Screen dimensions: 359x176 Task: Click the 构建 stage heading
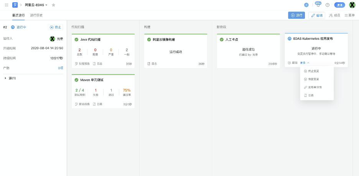pos(147,27)
